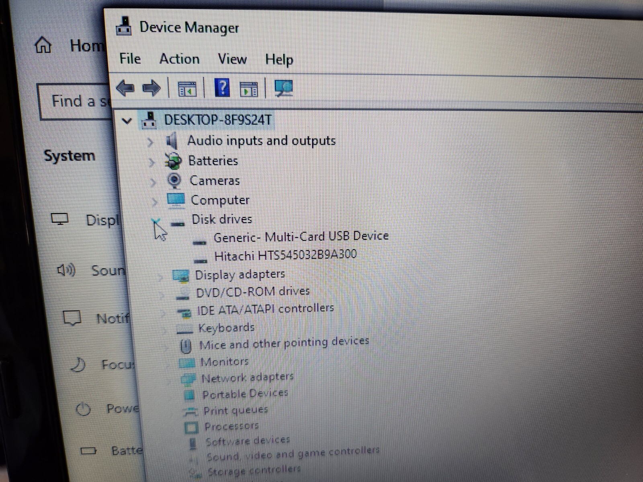Click the Show/Hide Console Tree toolbar icon
This screenshot has width=643, height=482.
pyautogui.click(x=187, y=88)
